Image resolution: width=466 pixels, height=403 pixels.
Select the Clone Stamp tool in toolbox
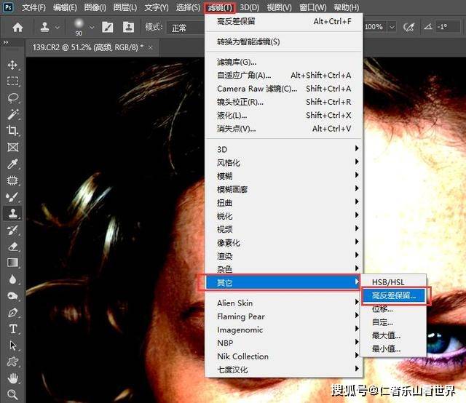(x=12, y=213)
